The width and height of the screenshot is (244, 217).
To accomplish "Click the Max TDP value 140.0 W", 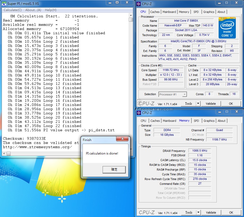I will (208, 25).
